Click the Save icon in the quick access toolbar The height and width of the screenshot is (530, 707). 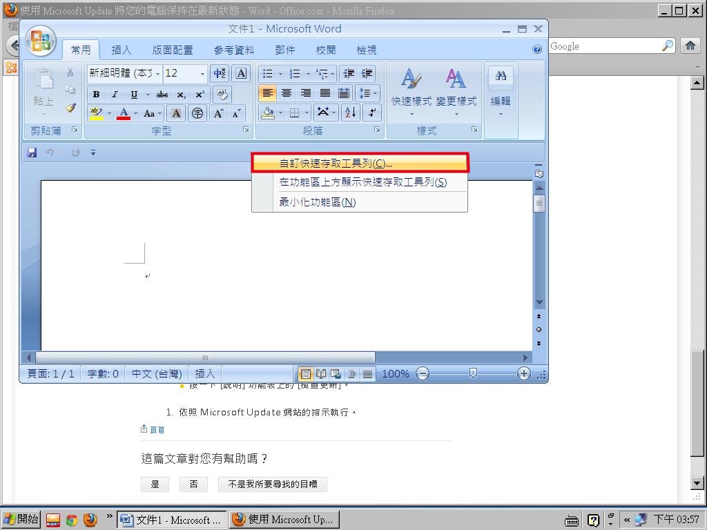tap(32, 153)
